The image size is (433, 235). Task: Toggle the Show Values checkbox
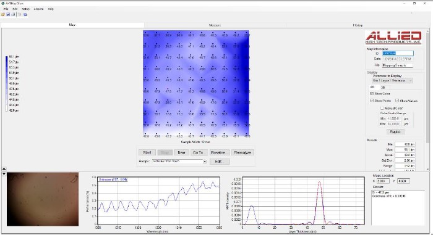tap(397, 101)
